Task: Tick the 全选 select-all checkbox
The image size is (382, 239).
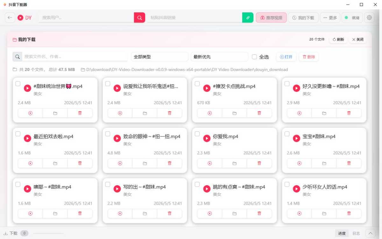Action: [x=254, y=57]
